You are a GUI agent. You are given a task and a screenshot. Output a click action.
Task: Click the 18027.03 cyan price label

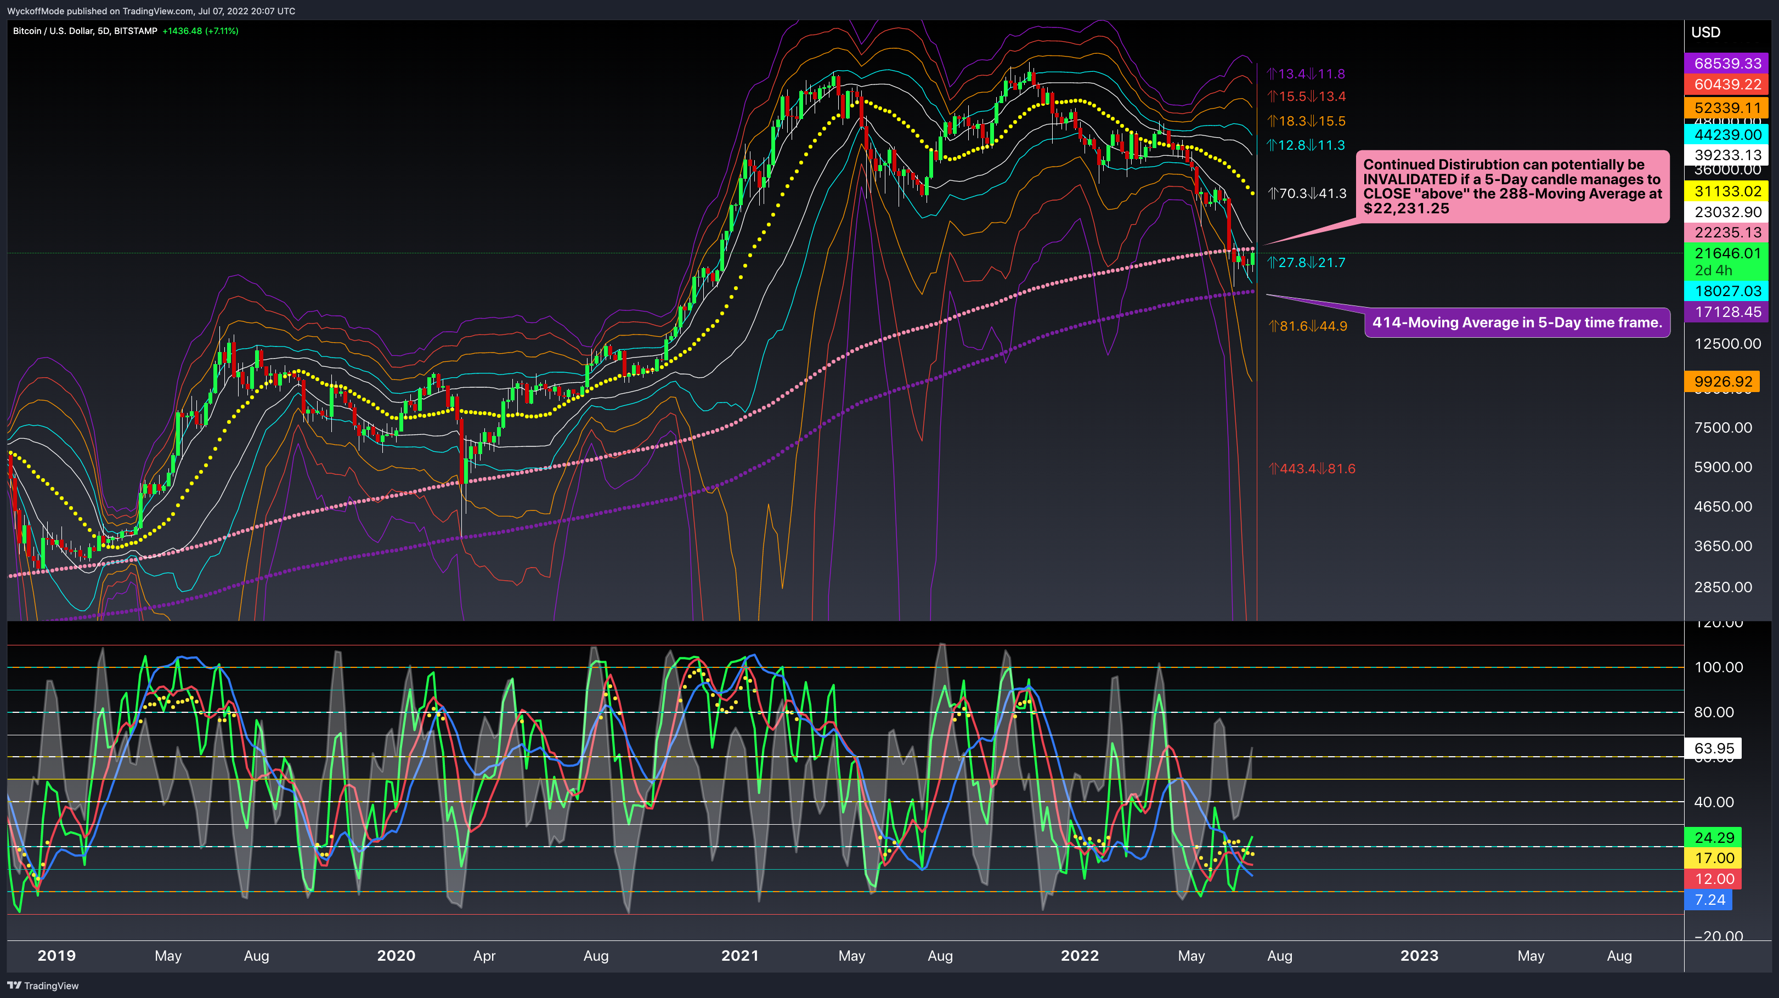coord(1726,291)
